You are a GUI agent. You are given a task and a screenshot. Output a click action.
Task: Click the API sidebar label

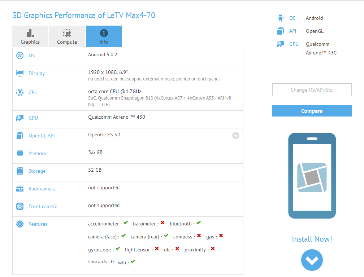click(293, 31)
